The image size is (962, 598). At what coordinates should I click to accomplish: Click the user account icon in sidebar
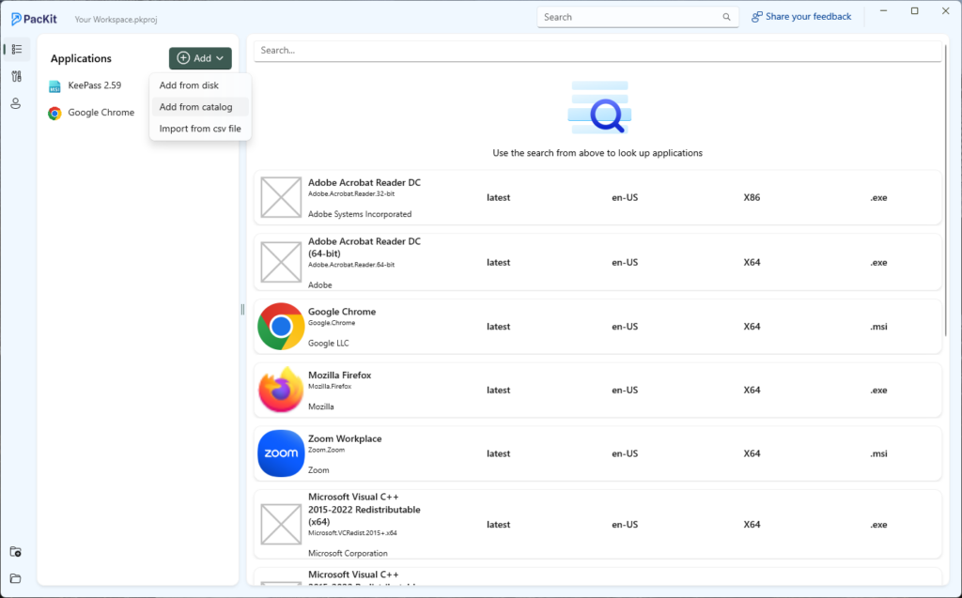16,103
